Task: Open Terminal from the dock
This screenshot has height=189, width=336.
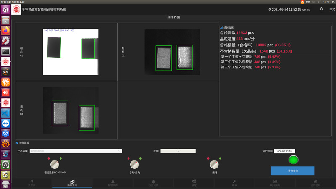Action: click(6, 51)
